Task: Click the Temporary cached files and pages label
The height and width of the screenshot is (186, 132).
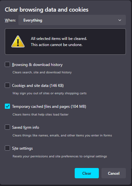Action: [49, 107]
